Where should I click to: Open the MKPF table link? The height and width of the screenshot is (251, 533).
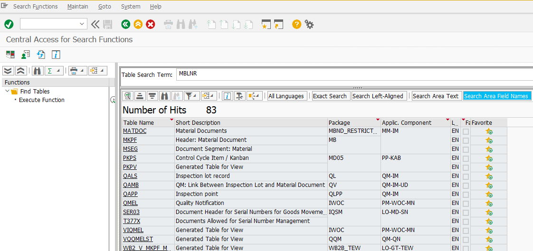pyautogui.click(x=130, y=140)
